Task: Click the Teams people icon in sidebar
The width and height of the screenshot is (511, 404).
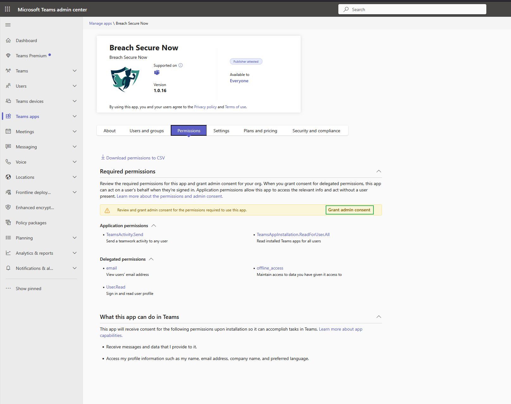Action: (8, 71)
